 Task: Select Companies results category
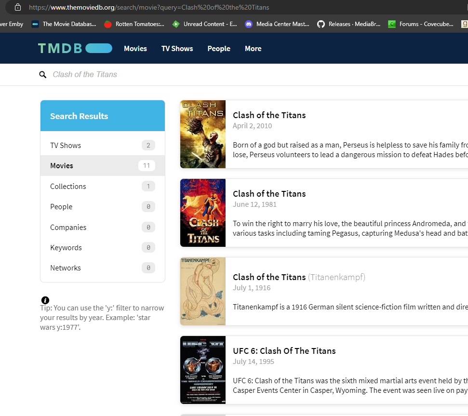103,227
